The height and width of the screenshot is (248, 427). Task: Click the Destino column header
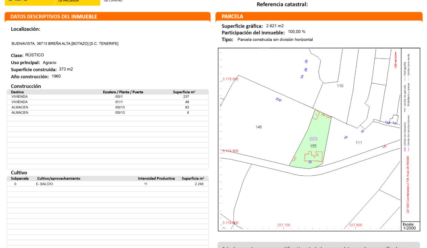[x=18, y=92]
